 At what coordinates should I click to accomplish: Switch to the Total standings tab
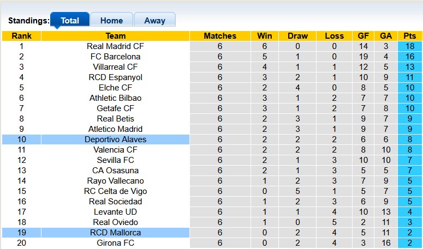click(70, 21)
